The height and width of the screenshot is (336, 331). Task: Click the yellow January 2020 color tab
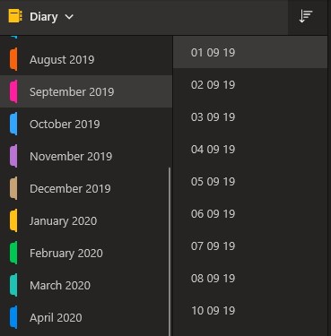point(13,220)
